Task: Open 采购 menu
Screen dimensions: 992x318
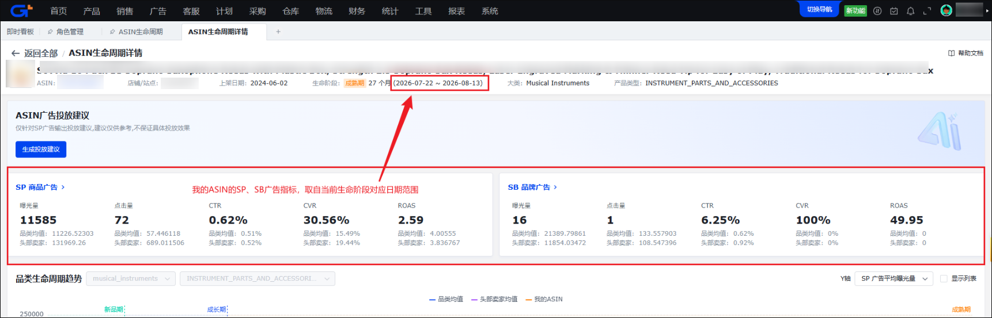Action: point(258,11)
